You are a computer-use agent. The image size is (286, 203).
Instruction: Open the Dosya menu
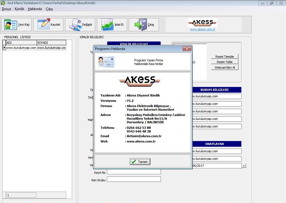pyautogui.click(x=6, y=9)
